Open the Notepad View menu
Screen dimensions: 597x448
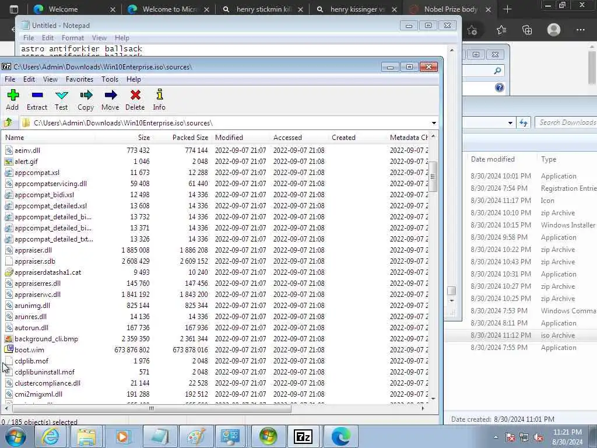click(99, 38)
